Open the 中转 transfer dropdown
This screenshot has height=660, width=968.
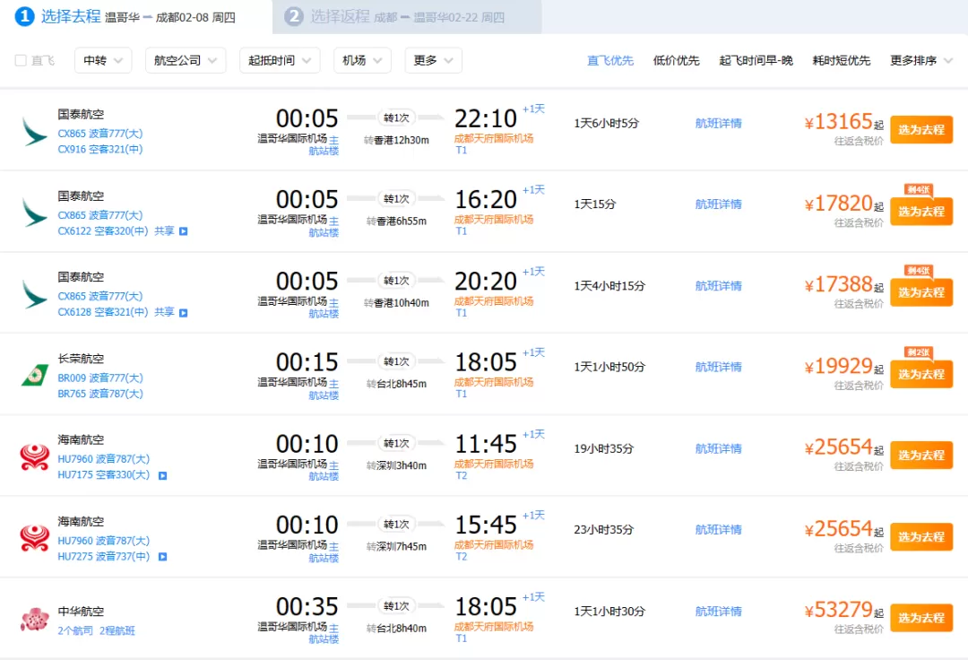(x=103, y=60)
